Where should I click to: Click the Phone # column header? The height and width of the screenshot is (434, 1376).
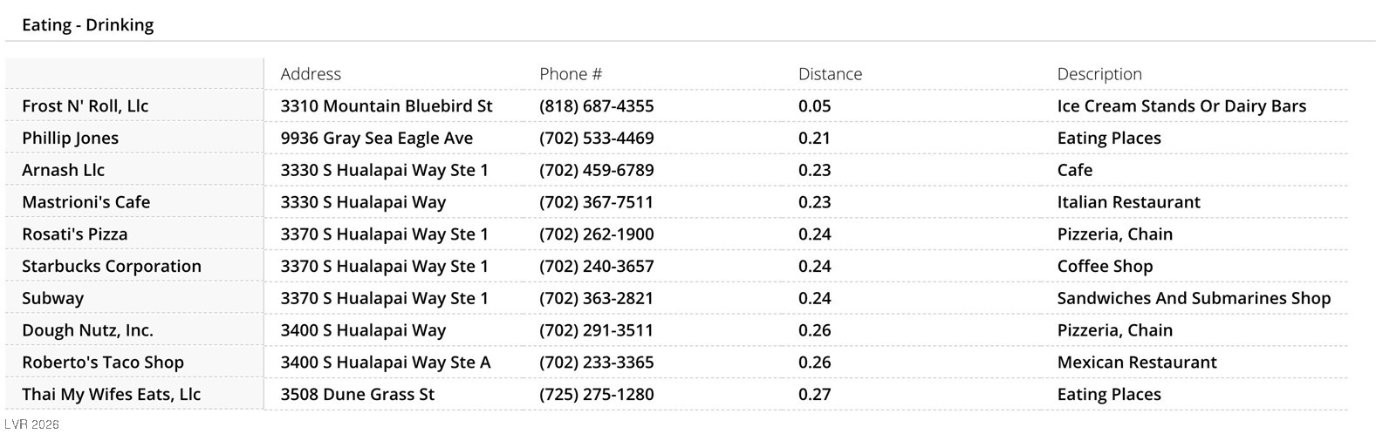(x=571, y=74)
